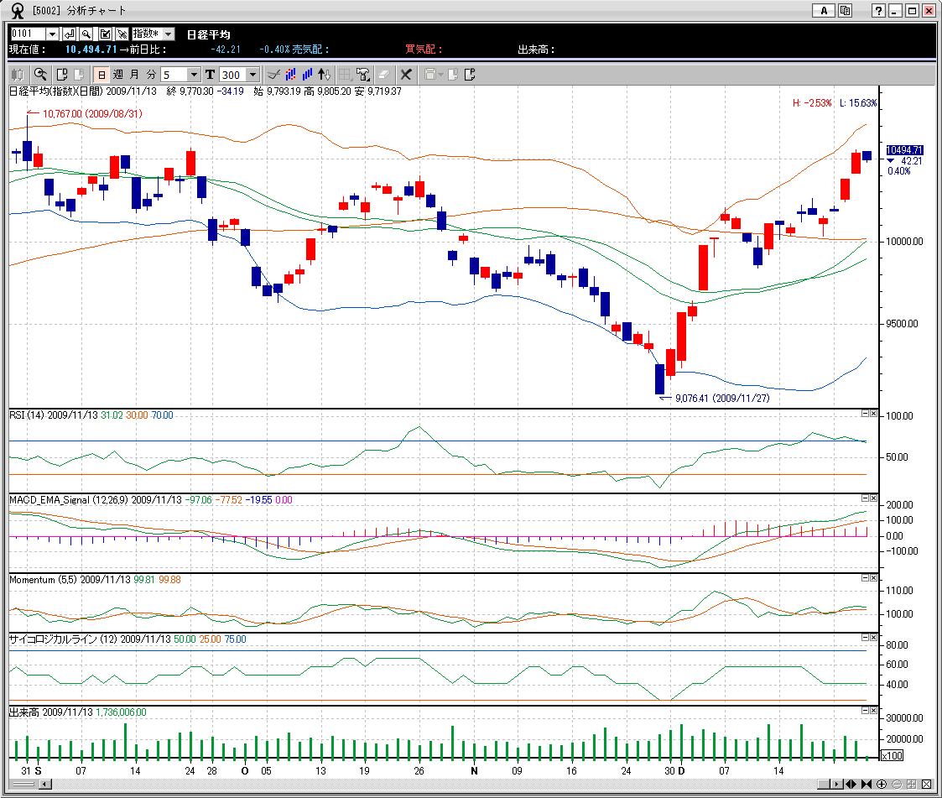This screenshot has width=942, height=798.
Task: Open the stock code 0101 dropdown
Action: tap(52, 34)
